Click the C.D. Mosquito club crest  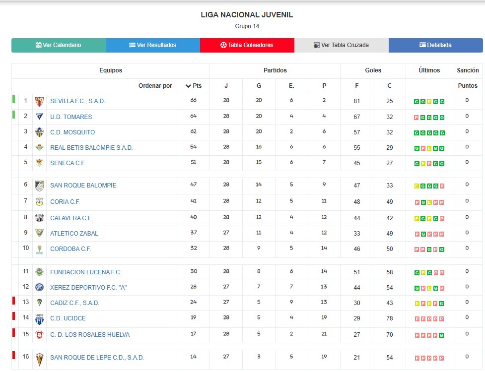tap(39, 132)
